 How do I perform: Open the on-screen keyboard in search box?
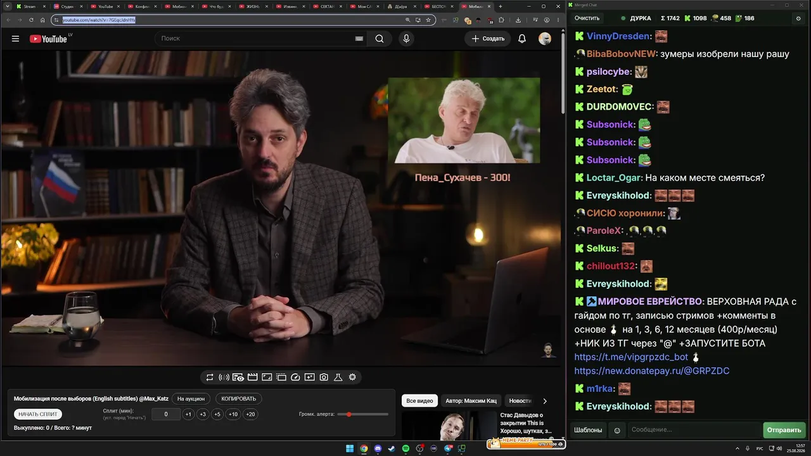(359, 39)
